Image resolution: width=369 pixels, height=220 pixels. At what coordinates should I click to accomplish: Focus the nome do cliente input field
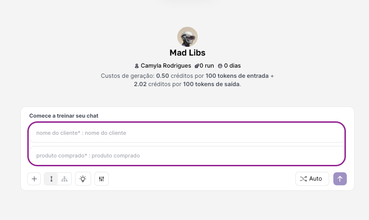coord(187,133)
